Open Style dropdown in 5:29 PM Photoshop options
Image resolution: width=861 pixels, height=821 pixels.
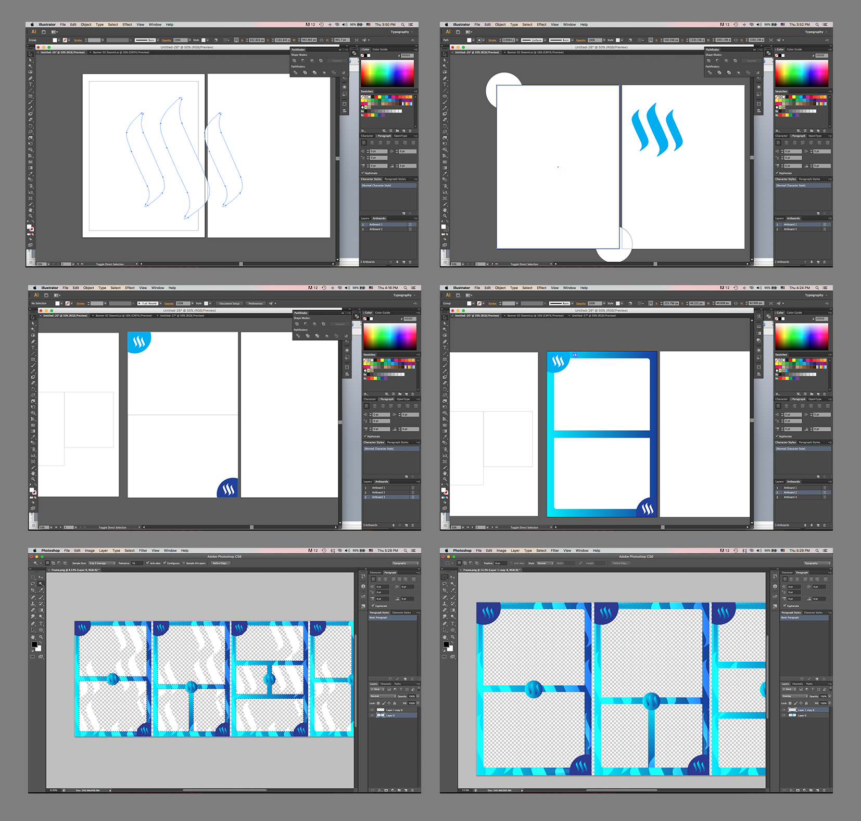pyautogui.click(x=545, y=563)
